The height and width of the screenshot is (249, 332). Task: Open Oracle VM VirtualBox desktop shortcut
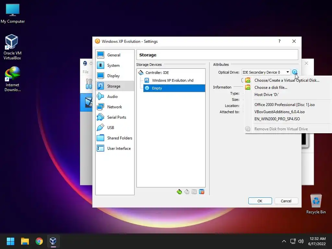point(12,47)
